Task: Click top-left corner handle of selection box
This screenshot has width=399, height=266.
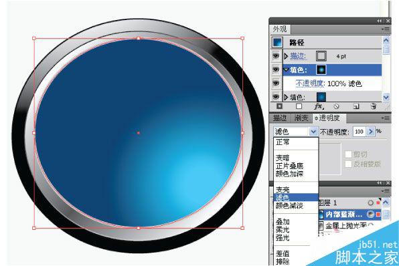Action: pos(34,38)
